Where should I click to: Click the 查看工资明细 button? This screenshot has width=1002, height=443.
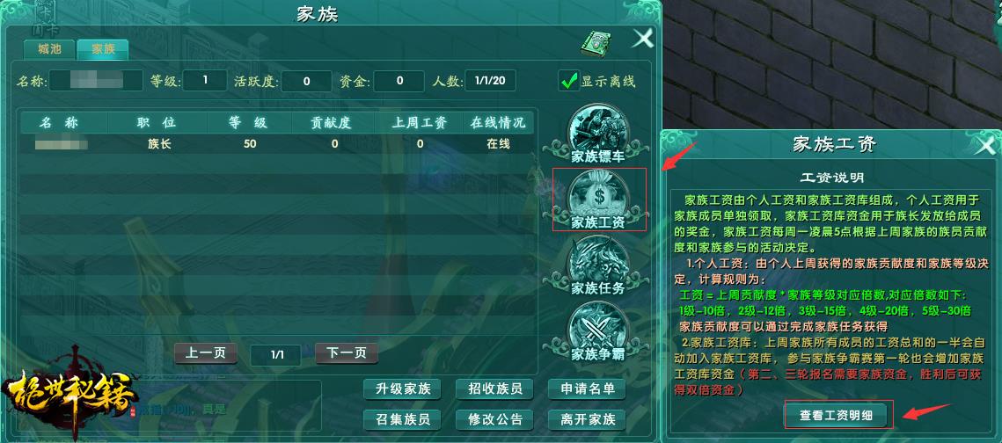click(837, 416)
